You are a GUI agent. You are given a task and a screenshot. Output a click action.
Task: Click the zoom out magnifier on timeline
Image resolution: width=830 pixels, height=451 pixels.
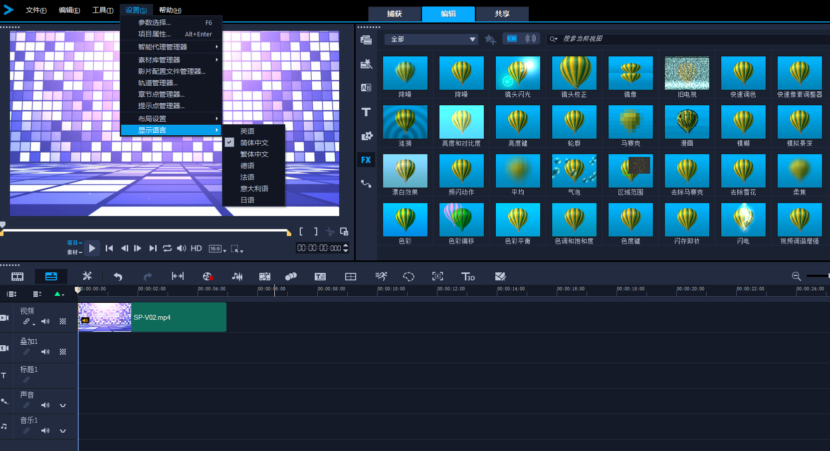click(797, 276)
